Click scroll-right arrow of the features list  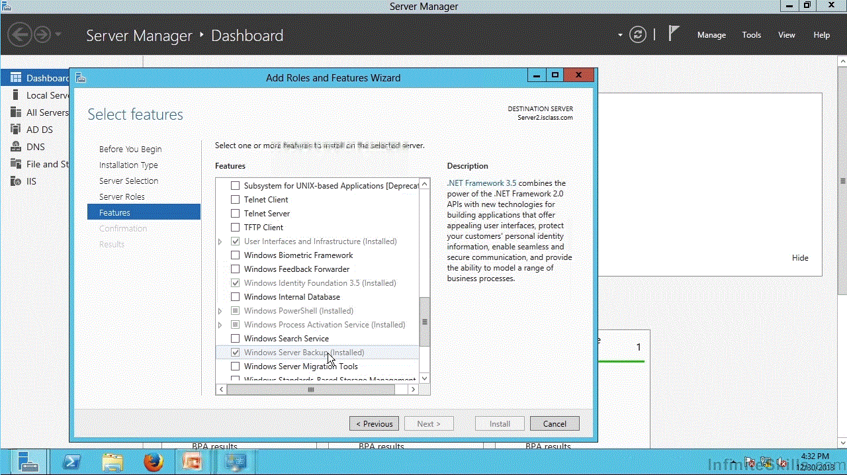413,390
